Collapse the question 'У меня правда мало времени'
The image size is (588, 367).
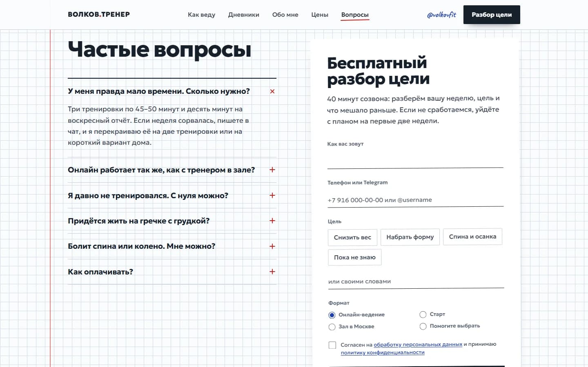[159, 91]
